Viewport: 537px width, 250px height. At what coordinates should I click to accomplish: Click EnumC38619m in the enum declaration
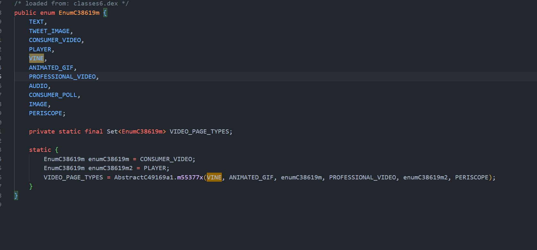pyautogui.click(x=79, y=13)
